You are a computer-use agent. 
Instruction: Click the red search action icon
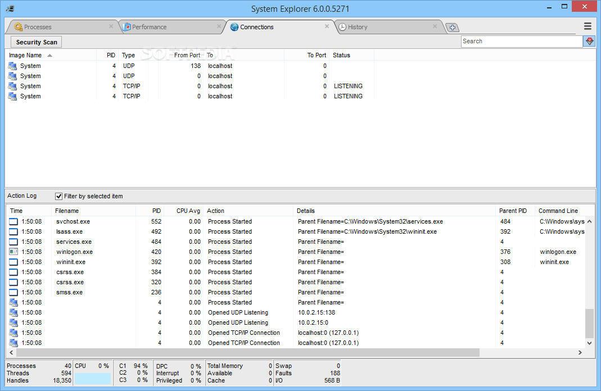tap(589, 41)
